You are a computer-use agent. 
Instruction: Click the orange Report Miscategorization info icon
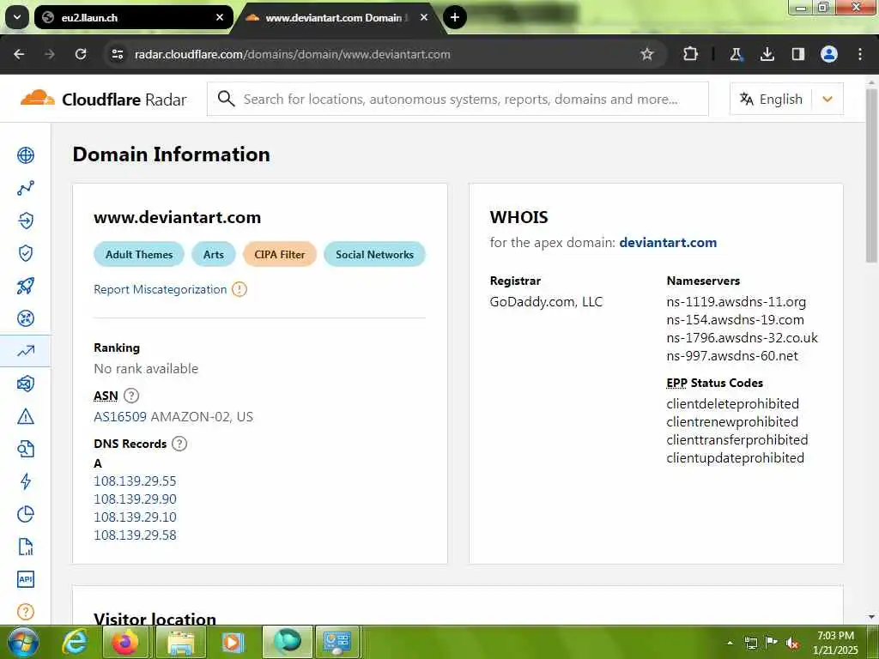[239, 289]
